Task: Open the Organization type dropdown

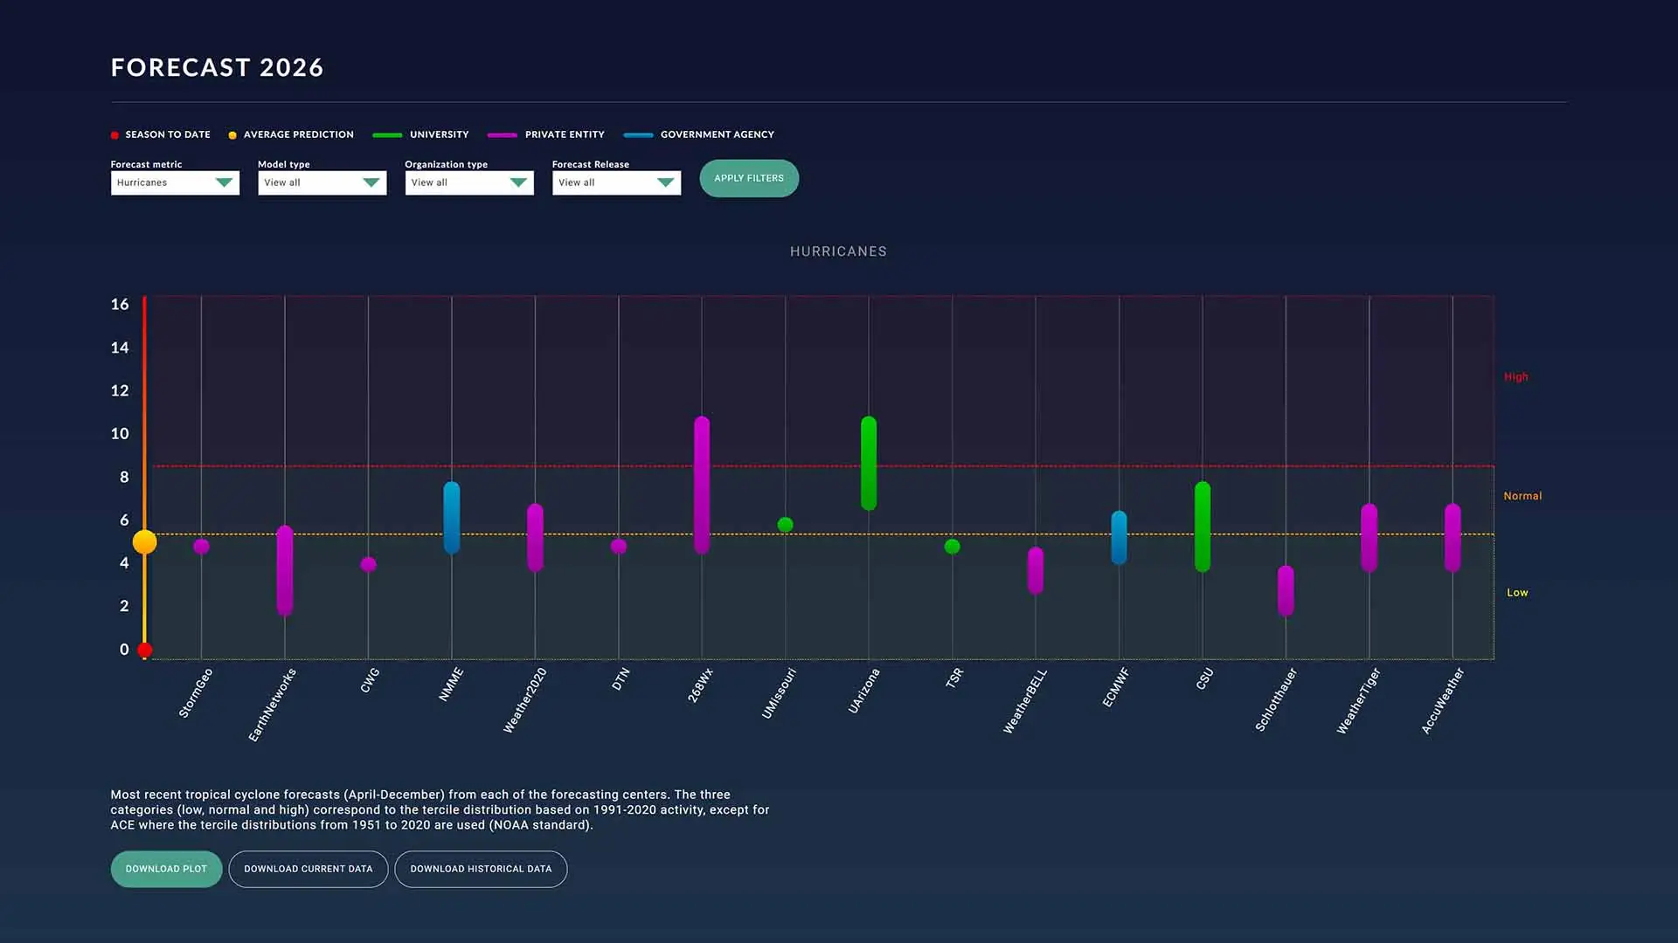Action: (469, 182)
